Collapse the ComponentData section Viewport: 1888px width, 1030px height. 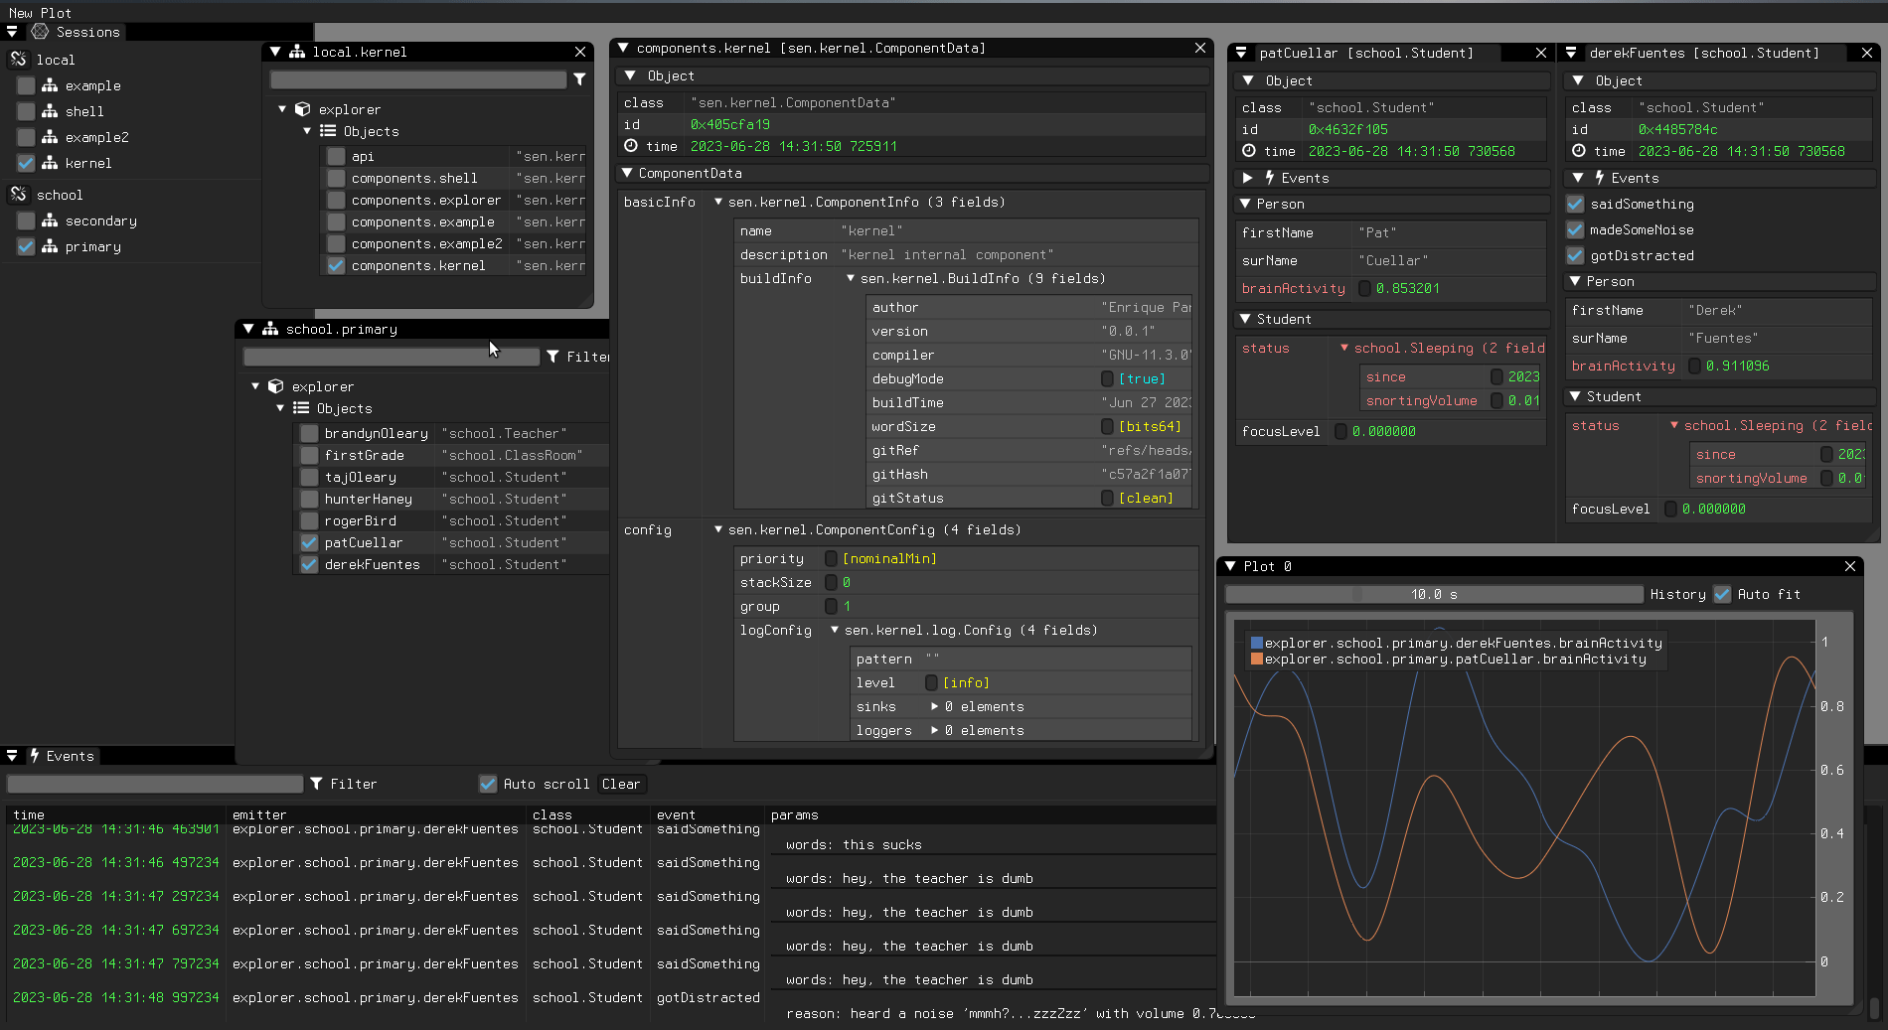click(x=629, y=173)
